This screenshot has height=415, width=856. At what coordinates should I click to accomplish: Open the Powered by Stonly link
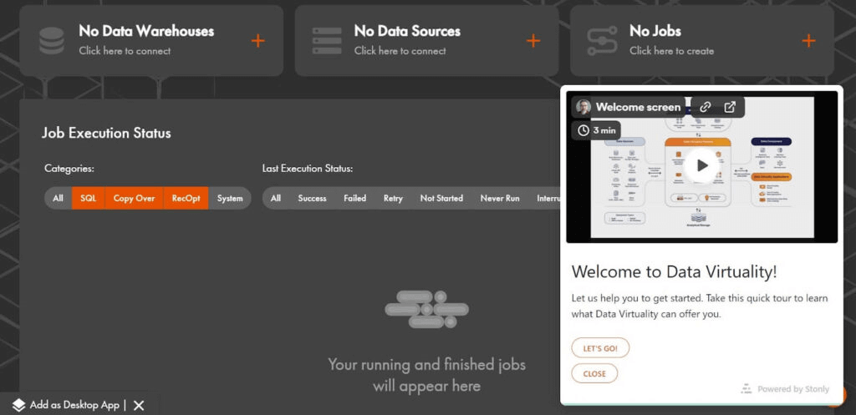point(785,389)
